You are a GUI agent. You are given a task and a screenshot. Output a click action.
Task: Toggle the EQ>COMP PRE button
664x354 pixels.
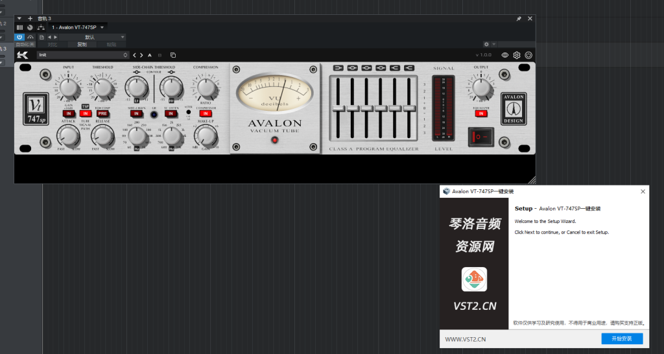[102, 113]
